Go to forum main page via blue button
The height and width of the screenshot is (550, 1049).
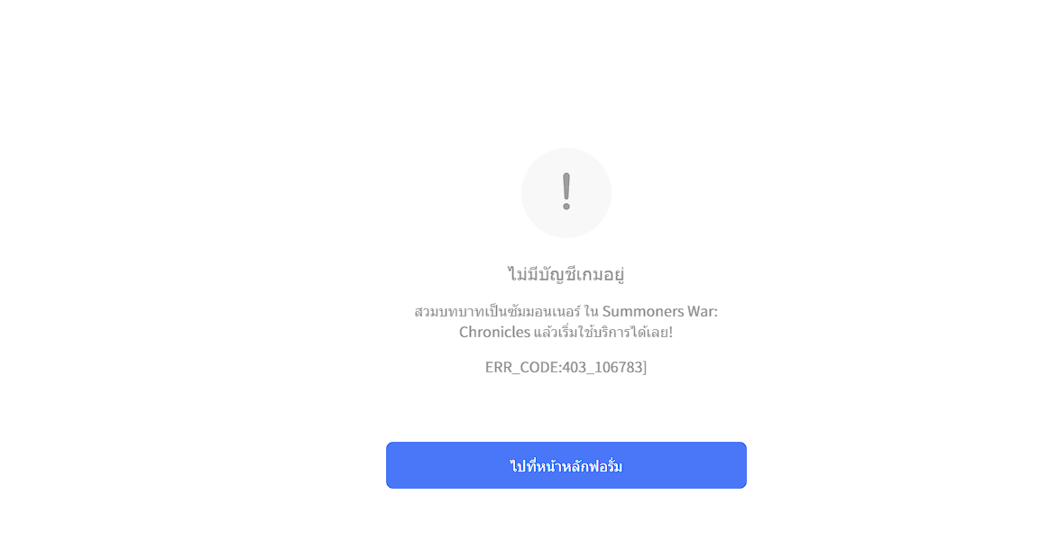[566, 465]
